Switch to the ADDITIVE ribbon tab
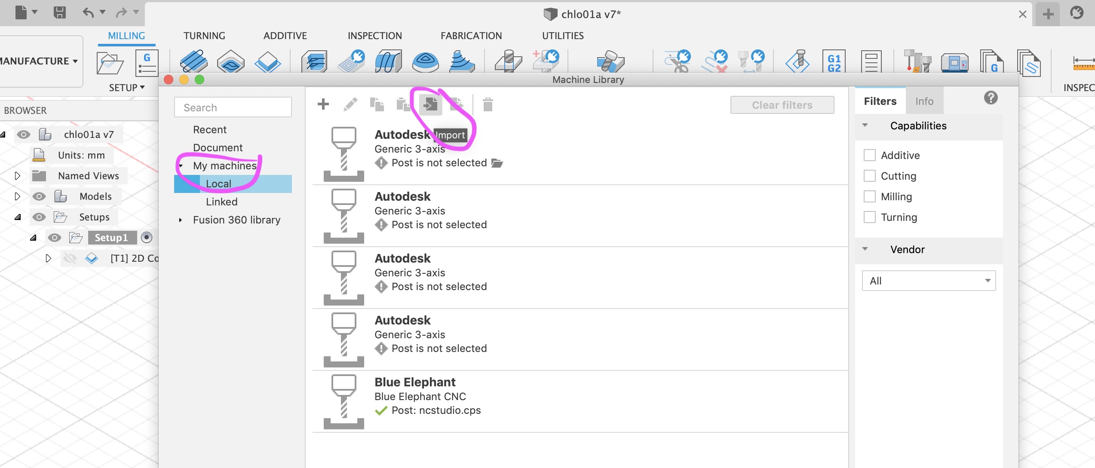 tap(285, 36)
